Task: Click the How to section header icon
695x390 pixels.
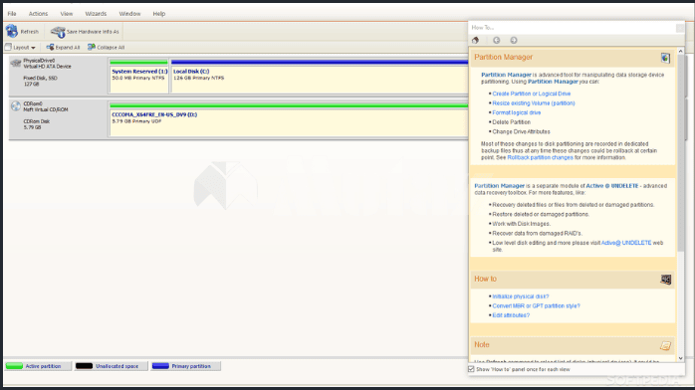Action: tap(666, 279)
